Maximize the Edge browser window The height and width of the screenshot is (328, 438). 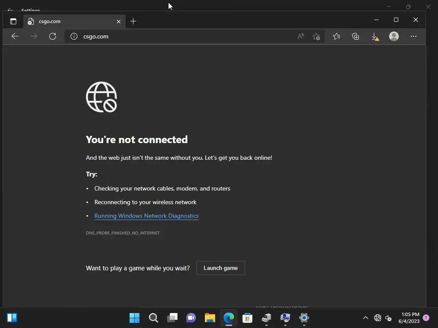click(396, 20)
